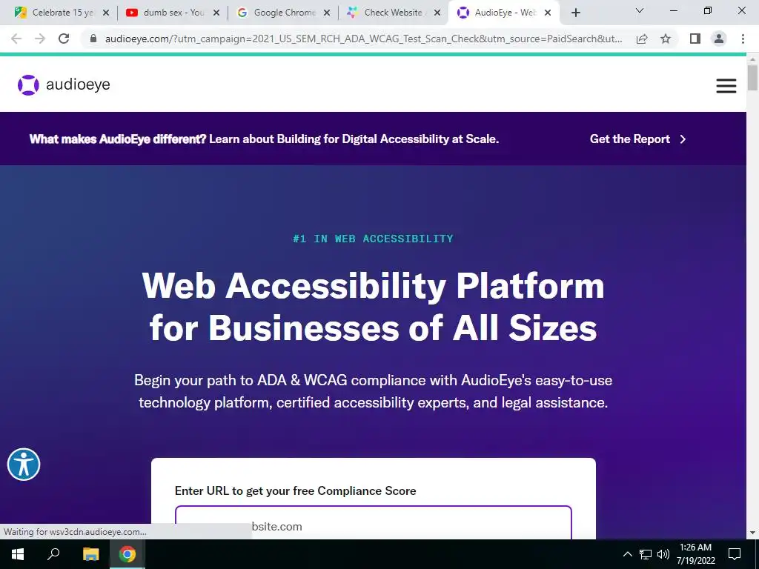Go forward to next page

pyautogui.click(x=40, y=39)
